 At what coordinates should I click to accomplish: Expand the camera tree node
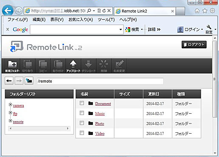tap(10, 104)
